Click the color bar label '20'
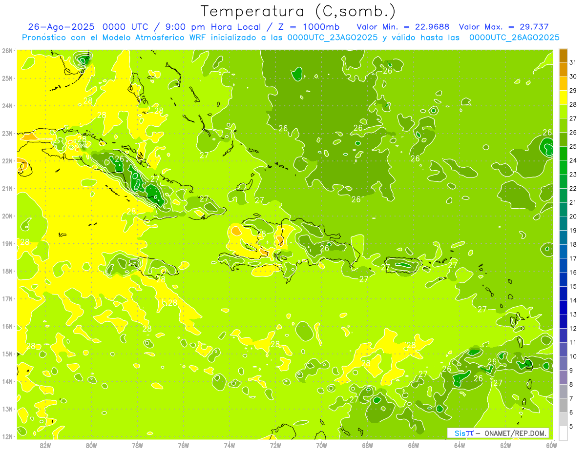 click(573, 216)
